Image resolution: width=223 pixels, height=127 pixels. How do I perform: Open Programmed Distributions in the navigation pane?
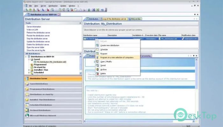pos(53,89)
